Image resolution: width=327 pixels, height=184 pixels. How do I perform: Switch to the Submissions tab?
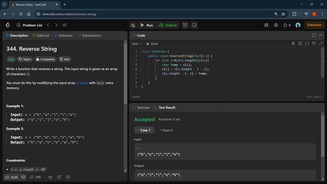click(89, 35)
